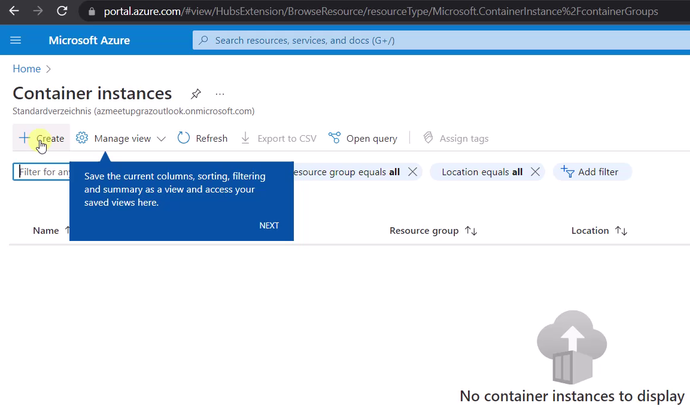Screen dimensions: 690x409
Task: Sort by Resource group column
Action: (424, 231)
